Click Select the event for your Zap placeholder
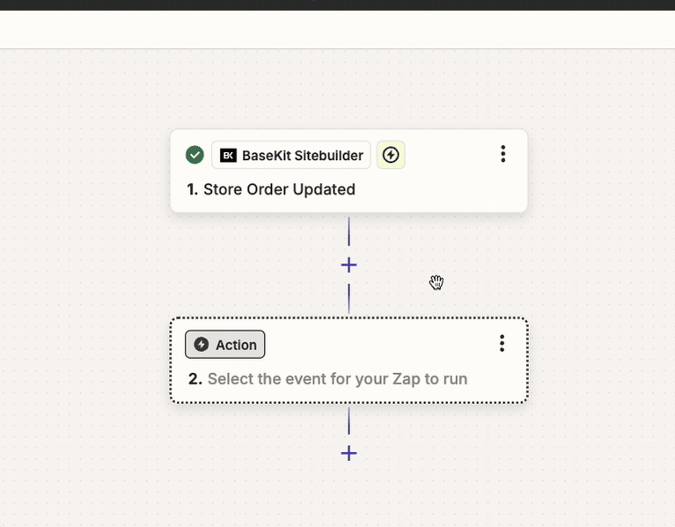 [338, 379]
